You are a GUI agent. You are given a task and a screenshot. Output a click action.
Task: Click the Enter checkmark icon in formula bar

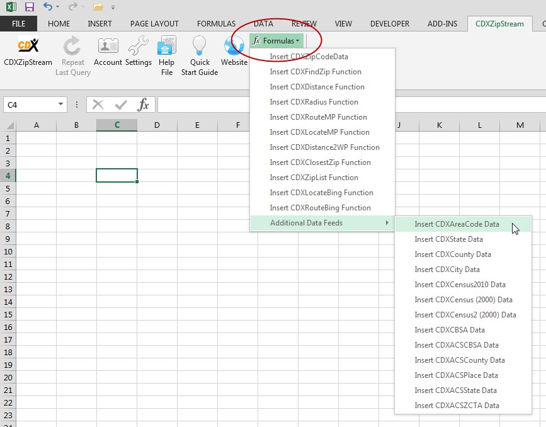tap(121, 105)
